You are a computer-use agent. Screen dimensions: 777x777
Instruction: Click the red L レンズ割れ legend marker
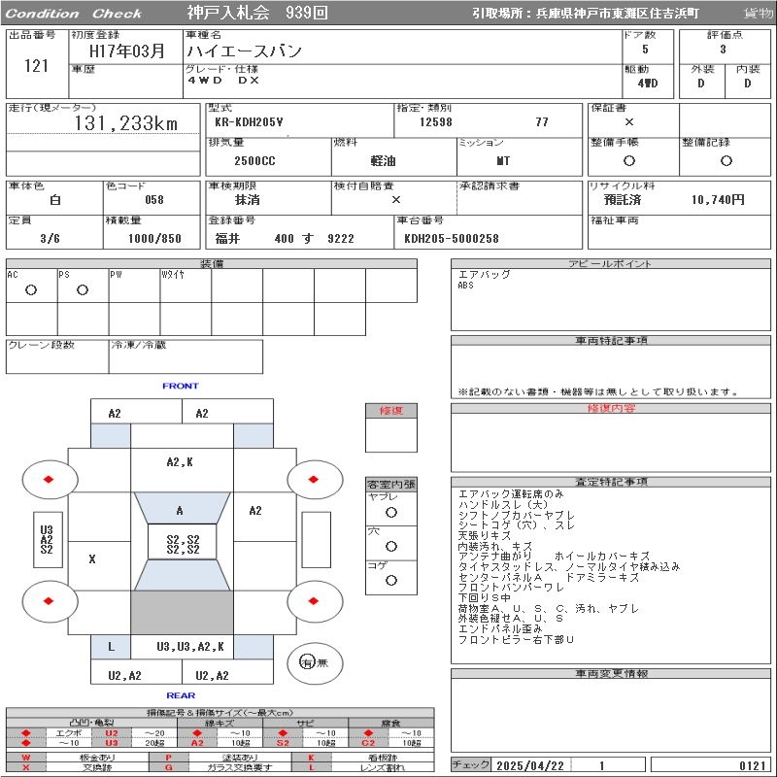coord(311,767)
